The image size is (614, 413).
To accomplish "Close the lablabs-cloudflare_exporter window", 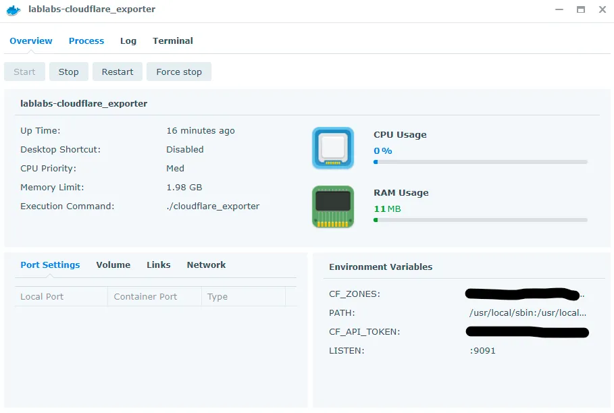I will (603, 9).
